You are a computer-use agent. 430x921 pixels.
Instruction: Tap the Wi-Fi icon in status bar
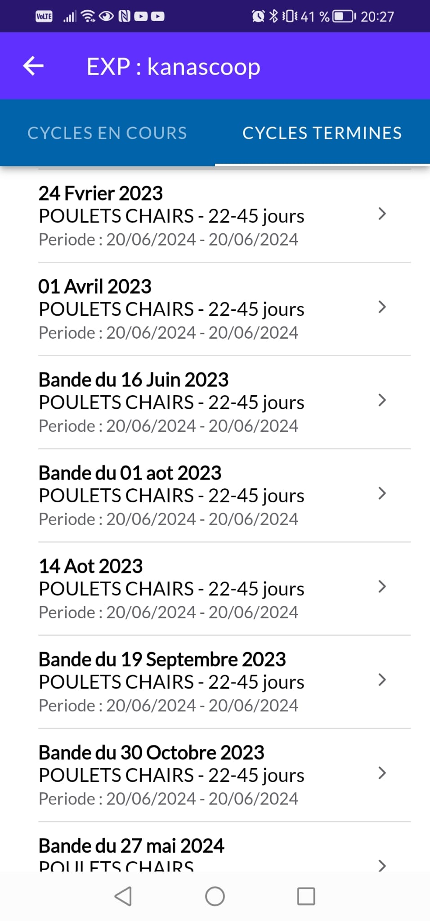[x=88, y=17]
